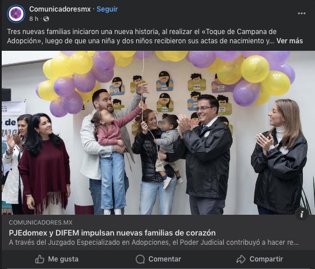
Task: Open the adoption ceremony photo
Action: point(157,133)
